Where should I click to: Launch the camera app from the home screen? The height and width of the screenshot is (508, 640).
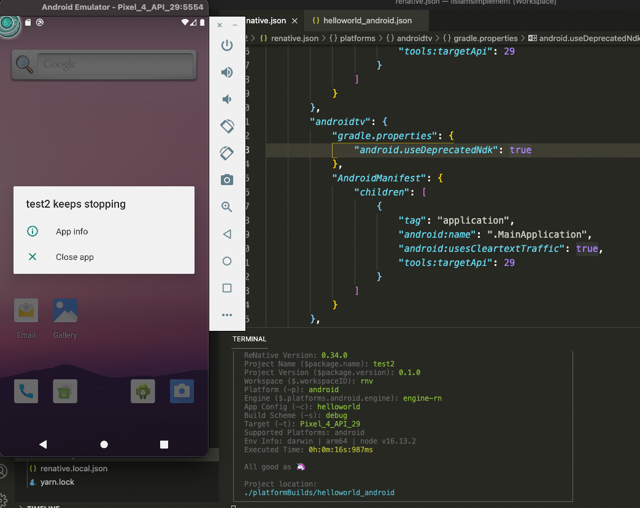click(x=182, y=392)
